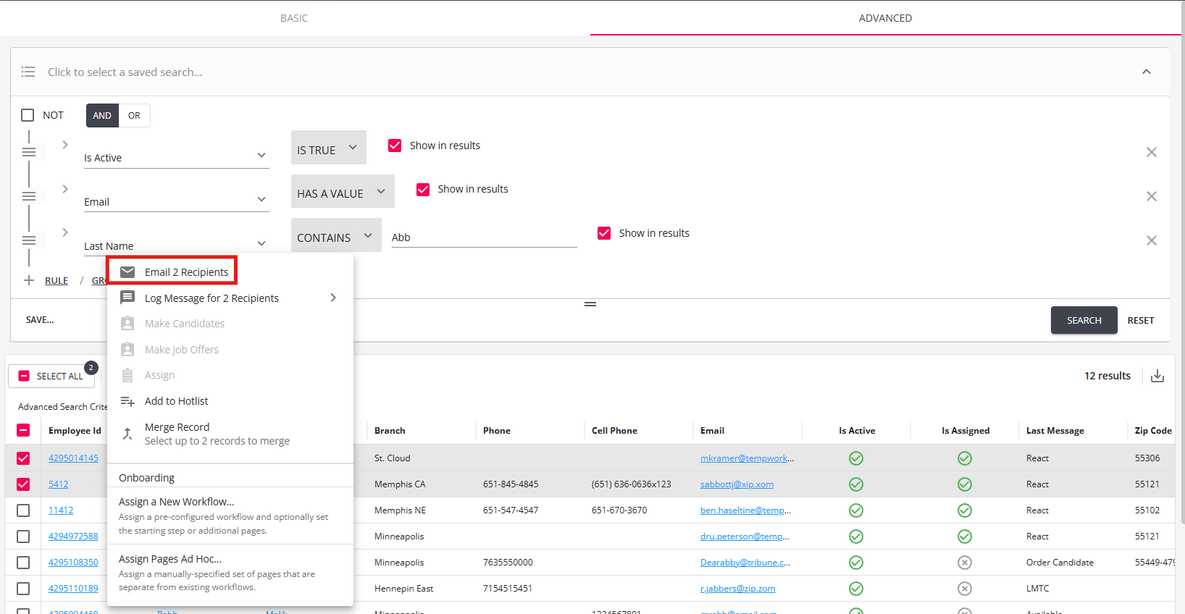
Task: Open the Is Active field dropdown
Action: tap(176, 157)
